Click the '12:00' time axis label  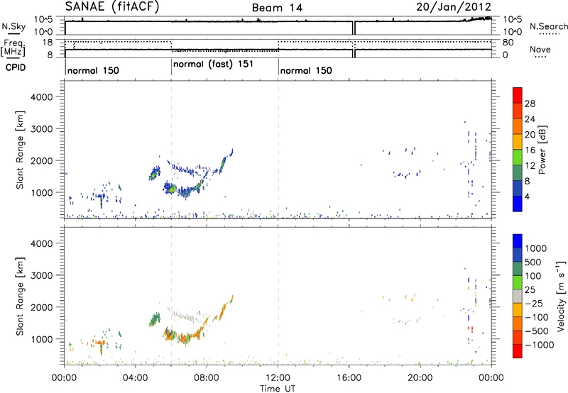278,378
